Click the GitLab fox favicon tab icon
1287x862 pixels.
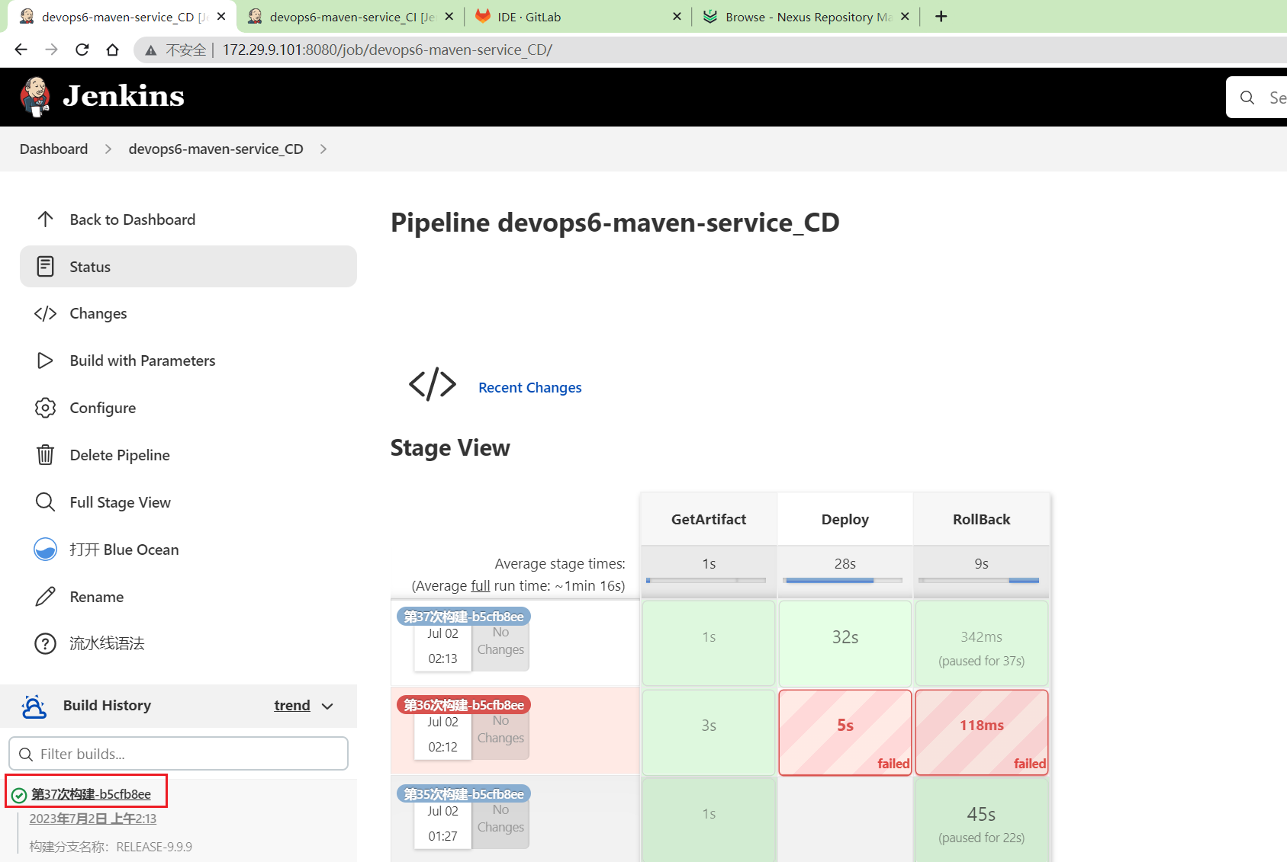(x=482, y=16)
